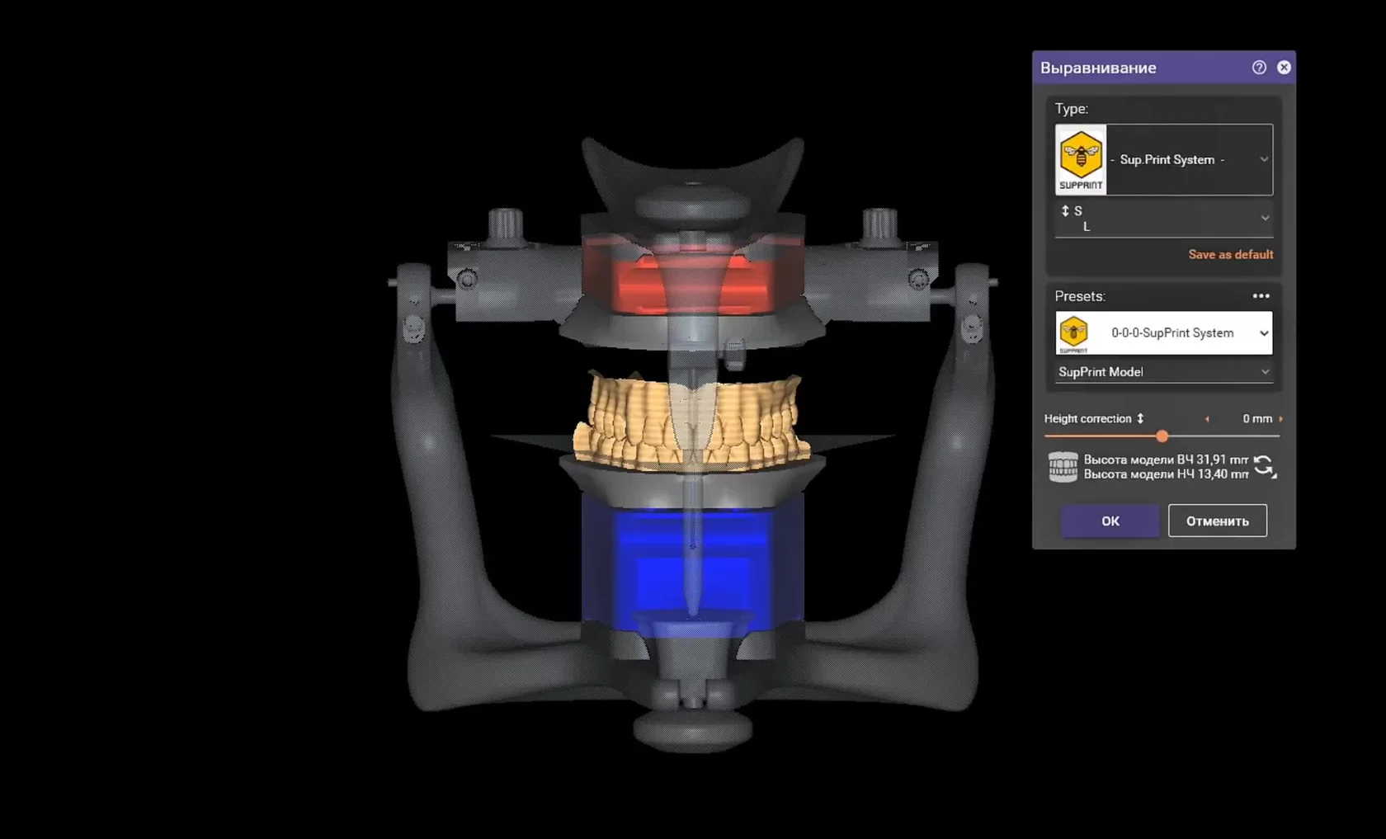1386x839 pixels.
Task: Click the SupPrint bee logo under Type
Action: click(x=1081, y=160)
